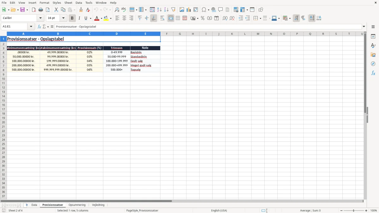The width and height of the screenshot is (379, 213).
Task: Open the sidebar Styles deck
Action: tap(373, 46)
